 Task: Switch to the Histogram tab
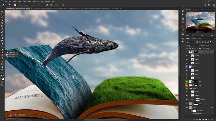[196, 10]
